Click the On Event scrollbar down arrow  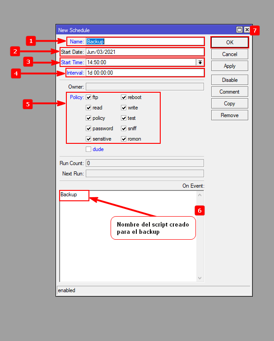coord(200,278)
